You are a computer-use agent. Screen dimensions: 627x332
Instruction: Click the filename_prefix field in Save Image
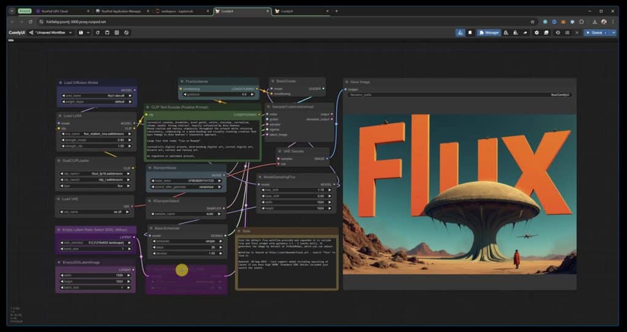pyautogui.click(x=460, y=95)
